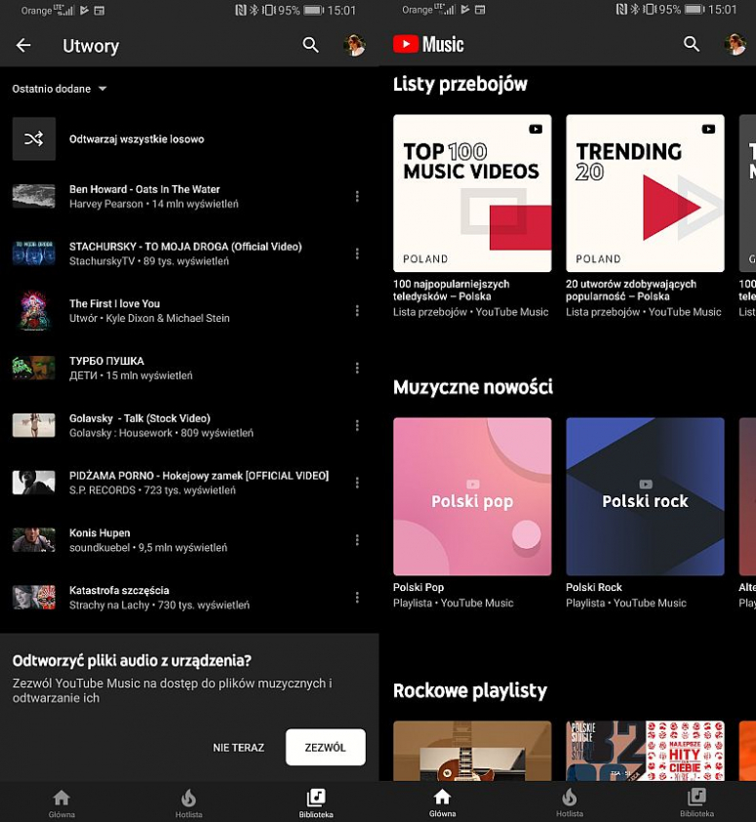Tap the shuffle icon tile

coord(34,138)
